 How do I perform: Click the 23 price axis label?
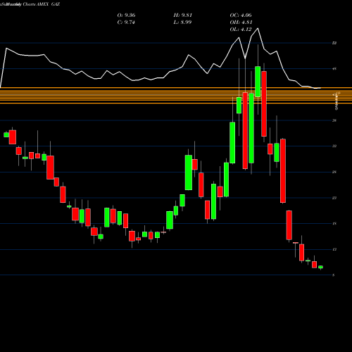click(334, 198)
